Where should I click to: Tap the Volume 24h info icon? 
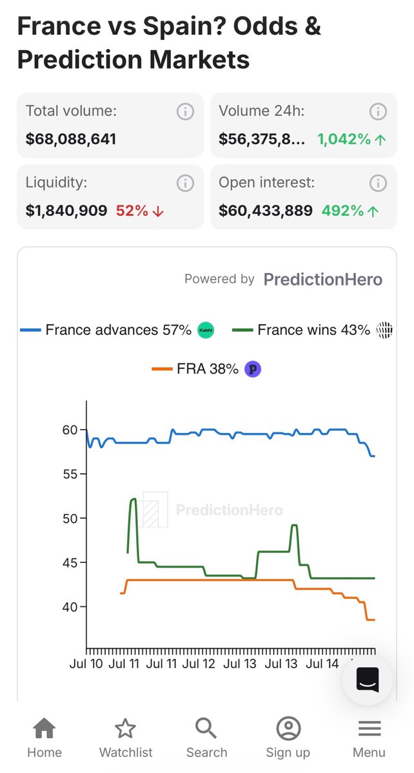(x=378, y=111)
